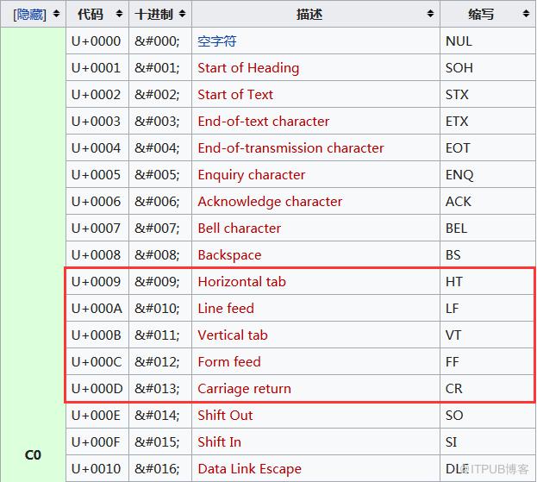This screenshot has height=482, width=537.
Task: Select the U+0002 code cell
Action: pyautogui.click(x=97, y=95)
